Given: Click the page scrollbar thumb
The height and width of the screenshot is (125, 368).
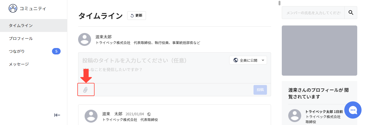Looking at the screenshot, I should [x=280, y=3].
